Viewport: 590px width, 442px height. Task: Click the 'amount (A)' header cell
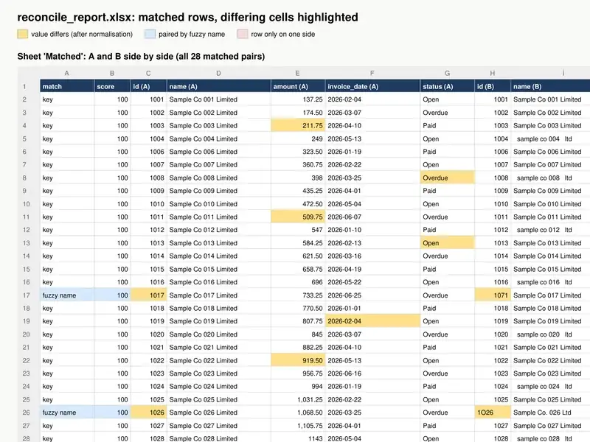pyautogui.click(x=298, y=86)
